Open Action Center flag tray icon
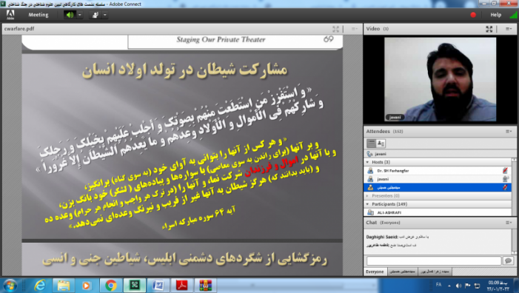The height and width of the screenshot is (293, 519). tap(468, 286)
